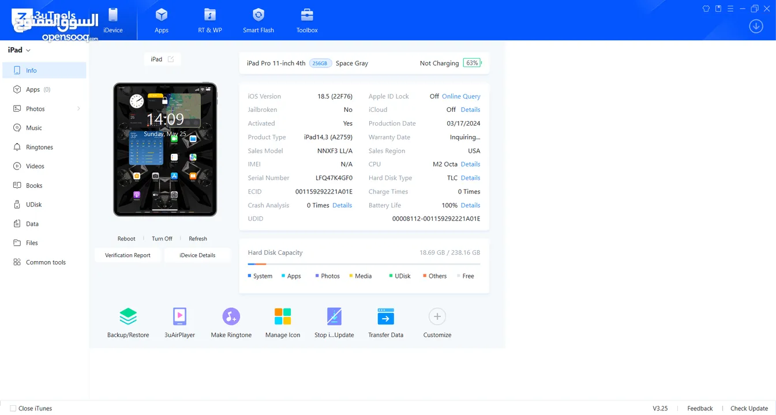776x415 pixels.
Task: Open Videos in the sidebar
Action: tap(44, 166)
